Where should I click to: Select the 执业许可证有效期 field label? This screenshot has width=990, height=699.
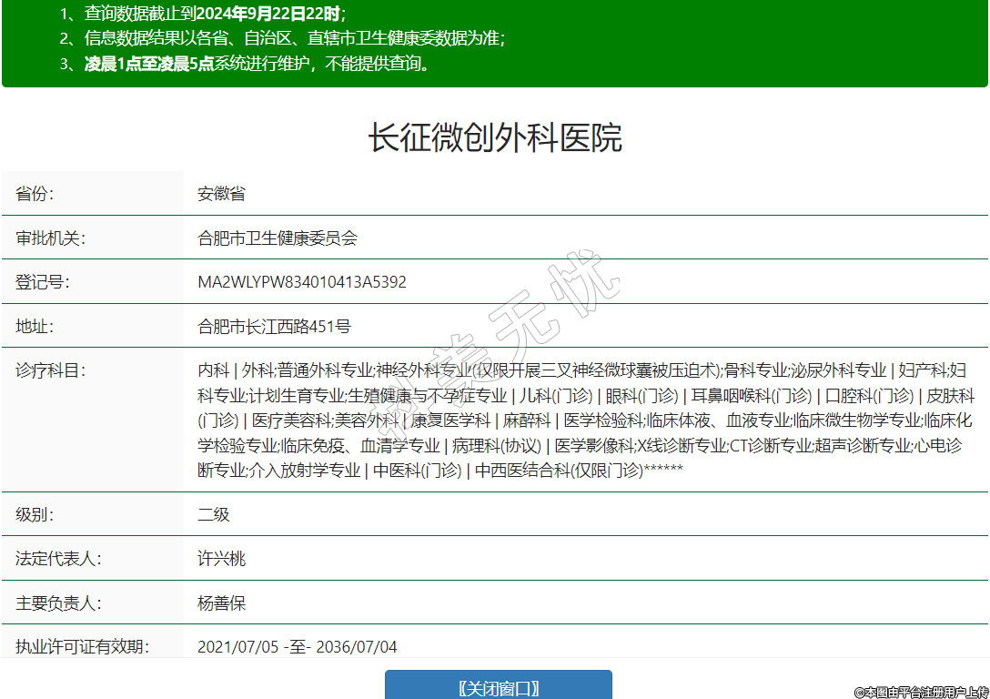tap(82, 646)
